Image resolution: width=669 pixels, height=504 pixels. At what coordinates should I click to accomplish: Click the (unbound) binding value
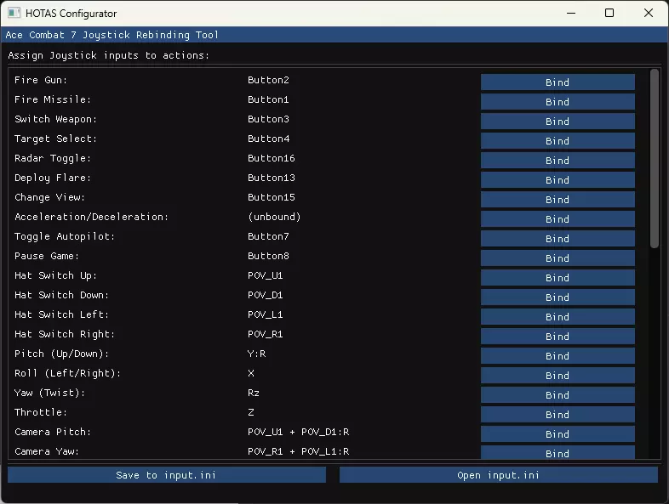click(x=274, y=217)
